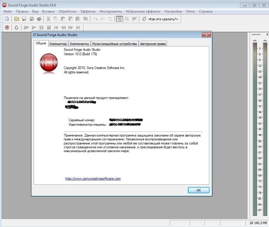Open the Окно menu
Image resolution: width=269 pixels, height=227 pixels.
pyautogui.click(x=190, y=11)
